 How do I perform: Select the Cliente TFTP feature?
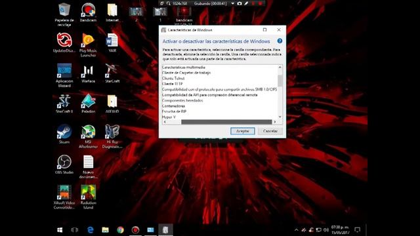(172, 84)
